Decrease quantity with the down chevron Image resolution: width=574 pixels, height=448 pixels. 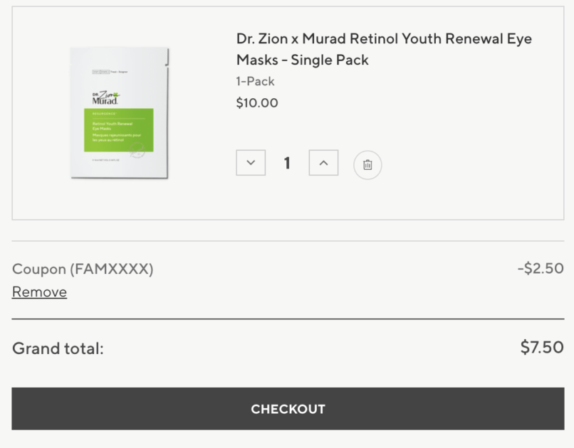point(251,163)
